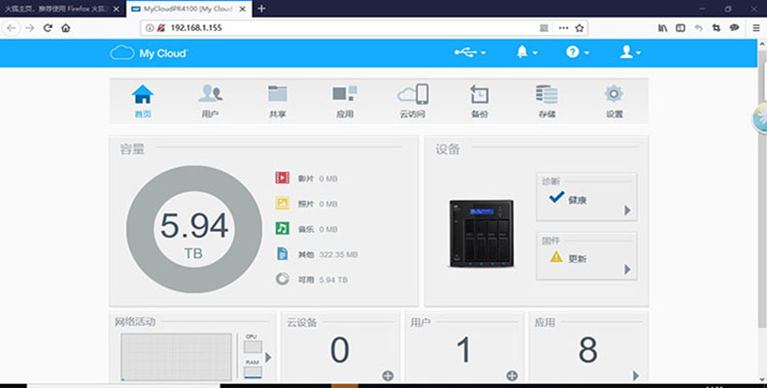Show site information icon
The width and height of the screenshot is (767, 388).
point(150,28)
